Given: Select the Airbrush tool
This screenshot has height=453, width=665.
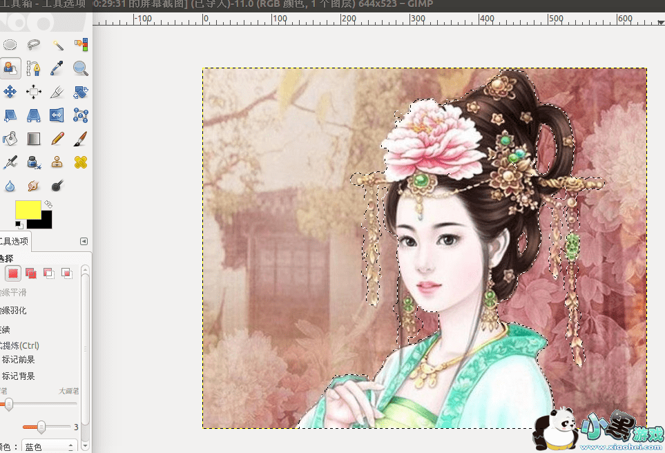Looking at the screenshot, I should click(10, 162).
